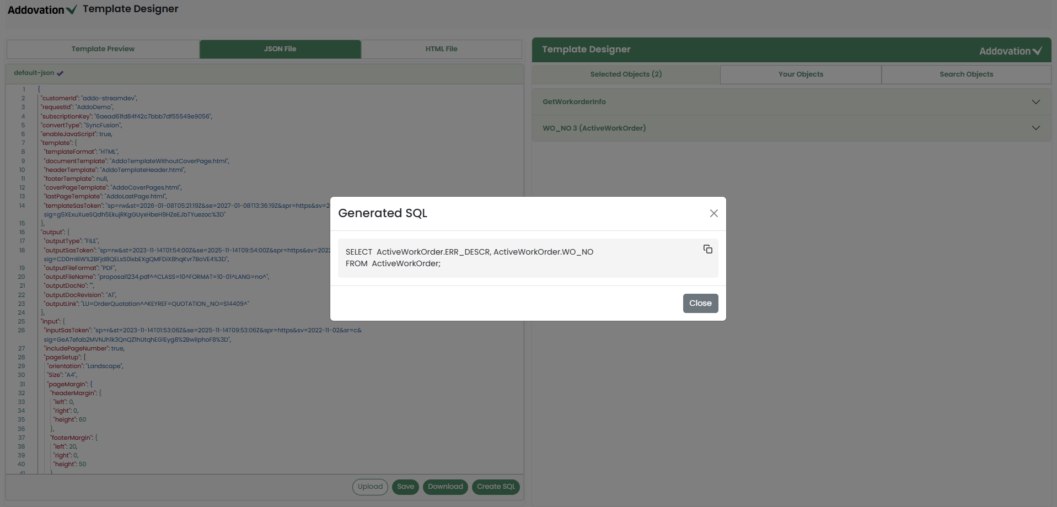Click the Download button
Image resolution: width=1057 pixels, height=507 pixels.
[x=445, y=487]
